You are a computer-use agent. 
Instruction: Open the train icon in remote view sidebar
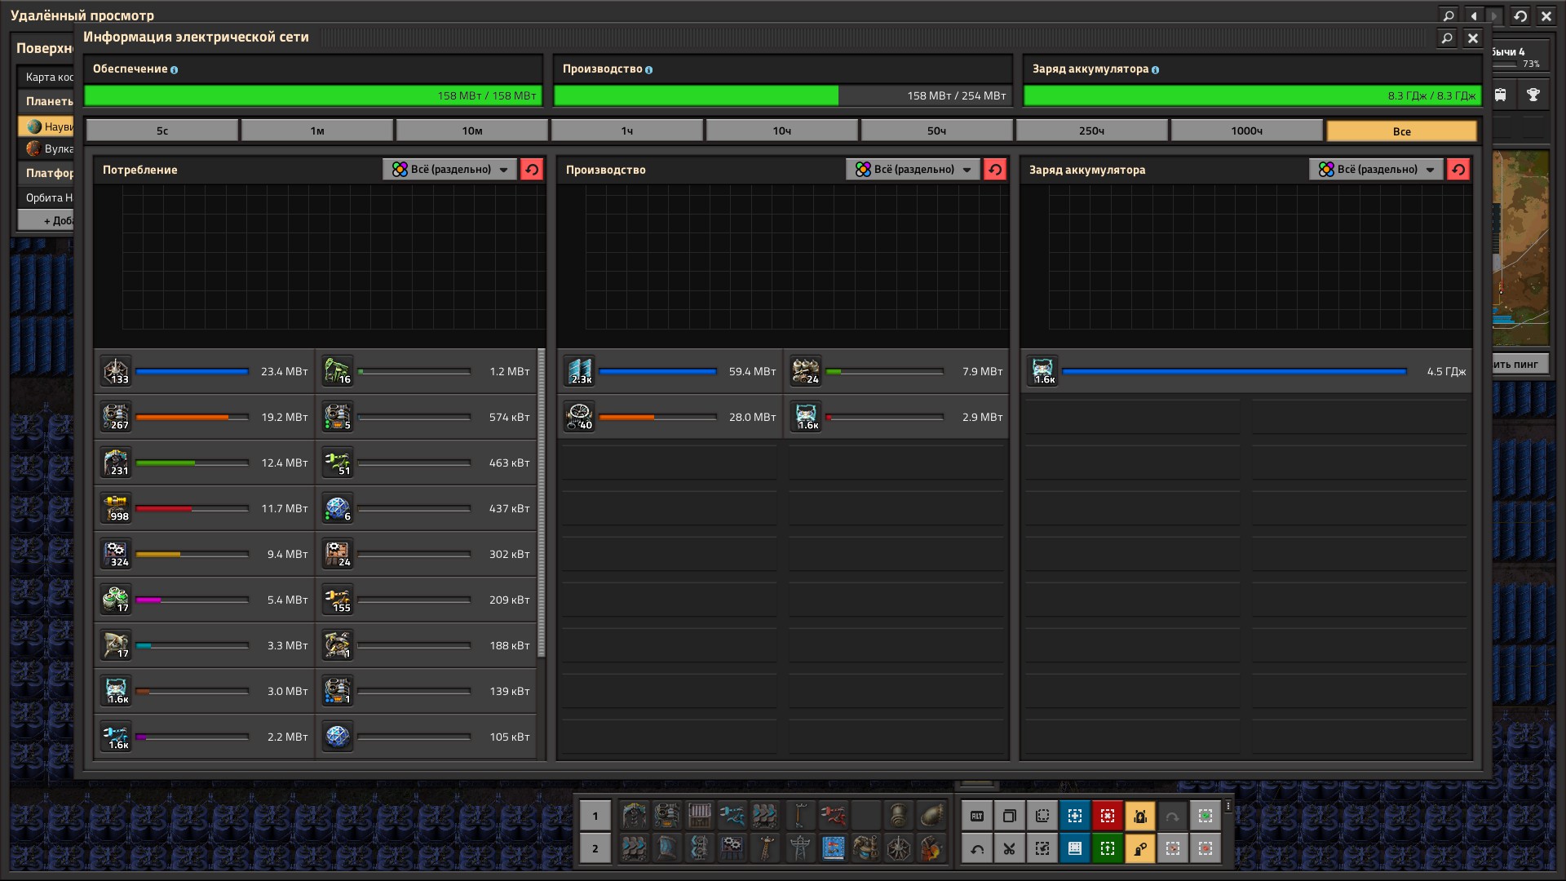pos(1501,95)
